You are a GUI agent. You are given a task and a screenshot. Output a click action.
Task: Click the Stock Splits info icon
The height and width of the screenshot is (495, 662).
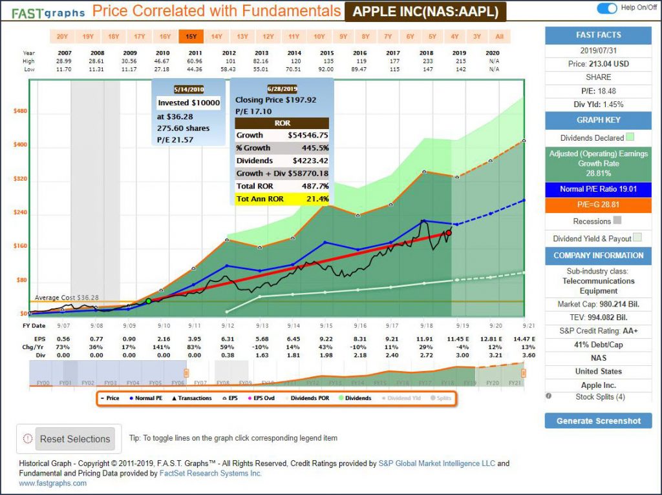point(549,396)
